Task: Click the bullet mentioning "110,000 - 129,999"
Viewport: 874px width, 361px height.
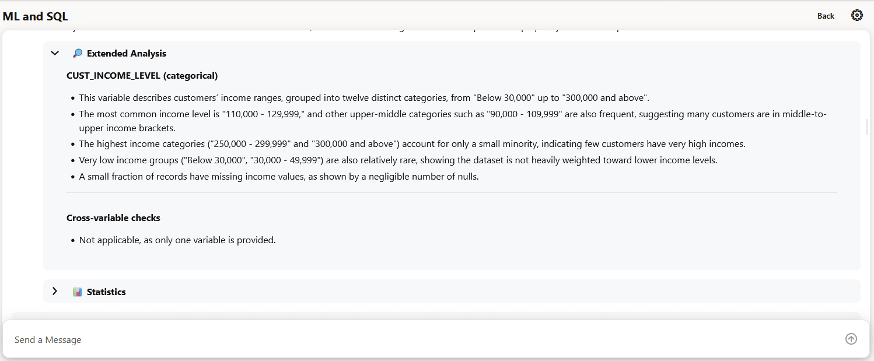Action: point(453,121)
